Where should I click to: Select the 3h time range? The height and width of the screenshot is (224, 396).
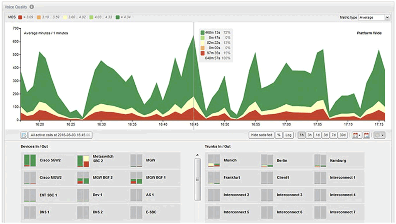[x=309, y=135]
